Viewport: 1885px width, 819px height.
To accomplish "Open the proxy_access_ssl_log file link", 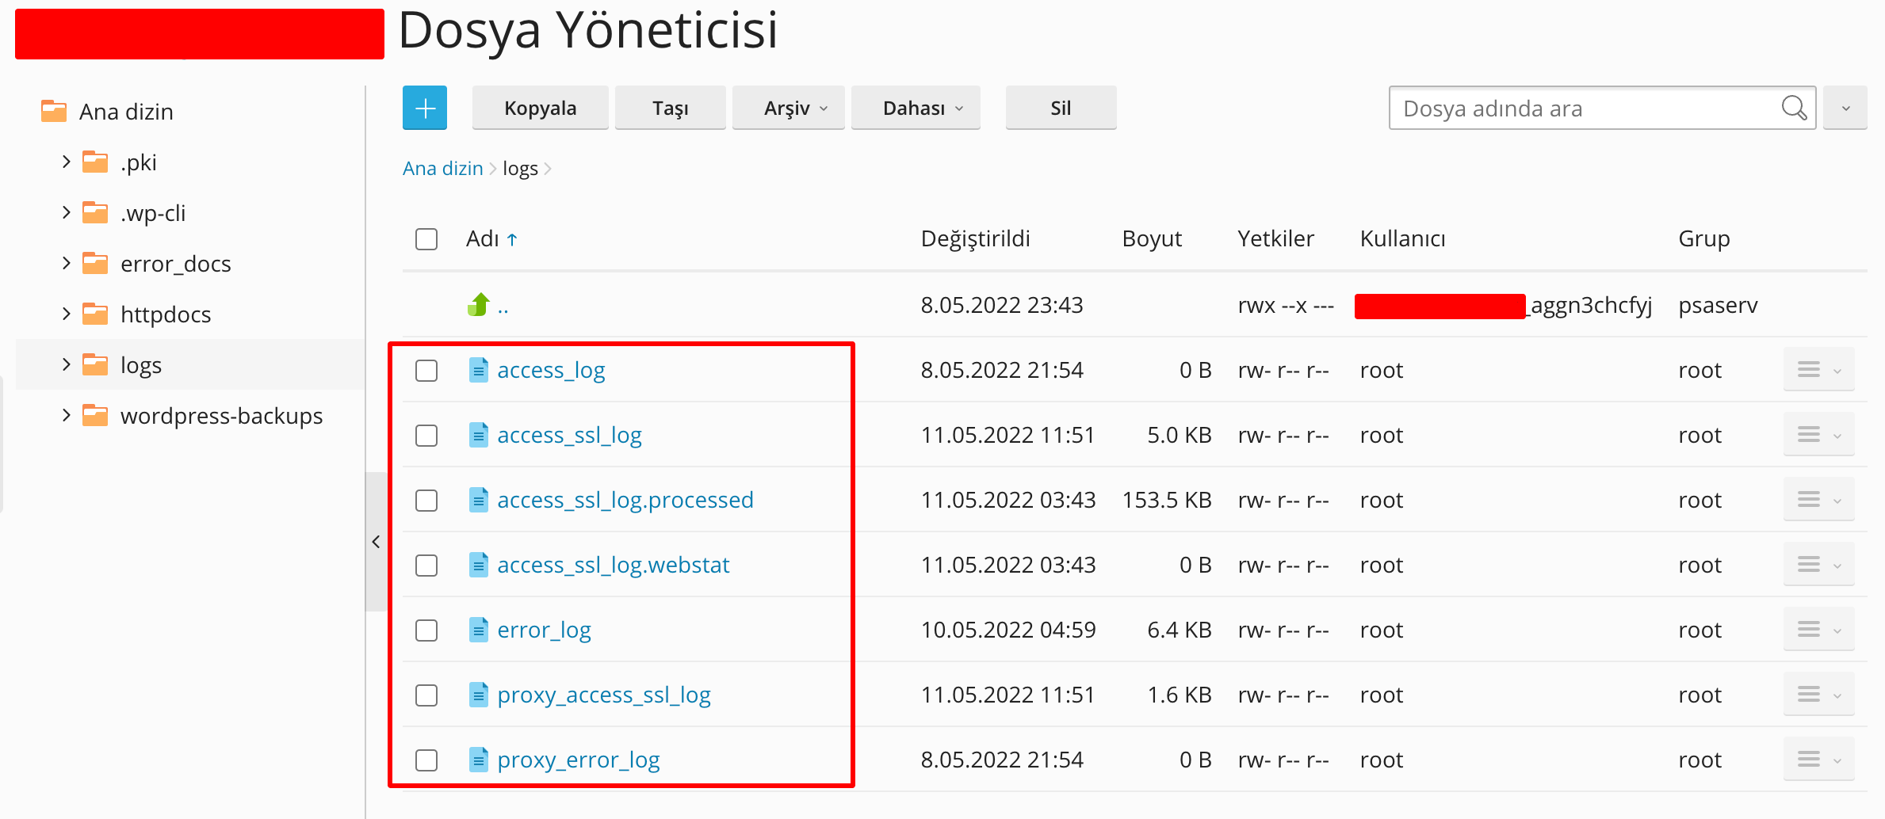I will [604, 695].
